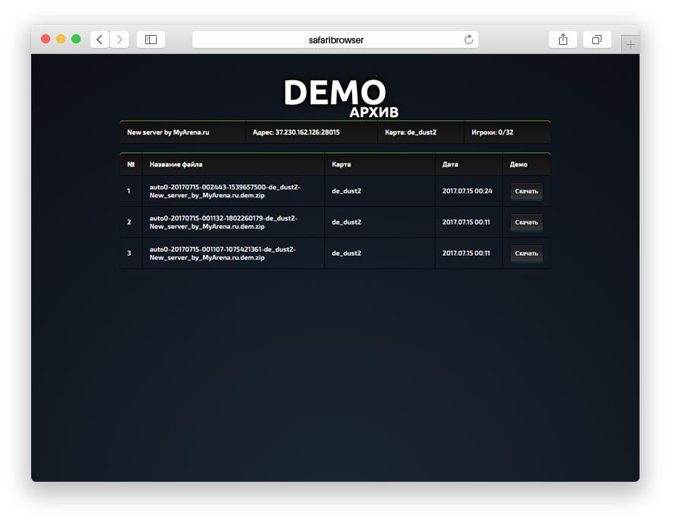Click the 'Карта' column header
This screenshot has height=519, width=676.
coord(379,164)
